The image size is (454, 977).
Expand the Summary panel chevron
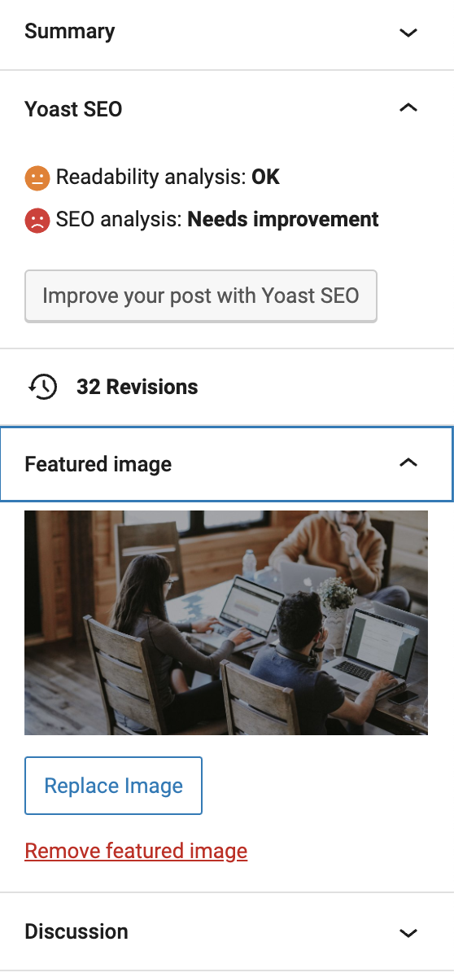(408, 33)
